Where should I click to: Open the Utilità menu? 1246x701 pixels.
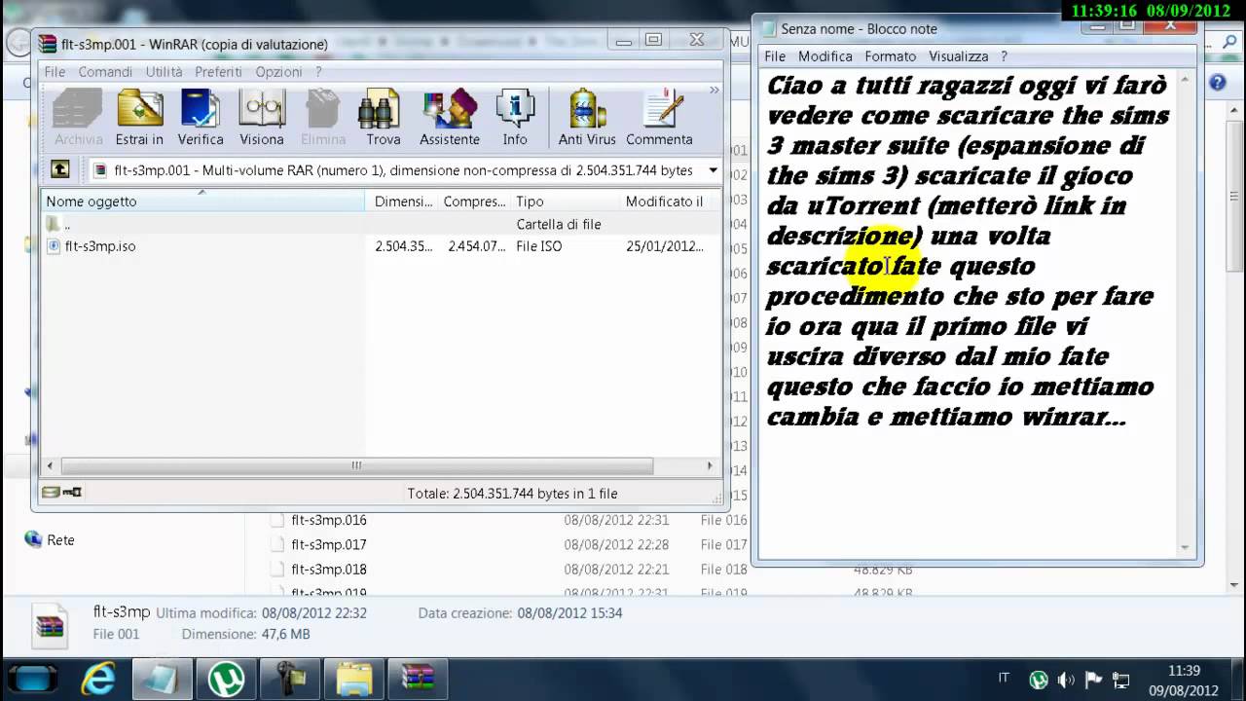(164, 72)
